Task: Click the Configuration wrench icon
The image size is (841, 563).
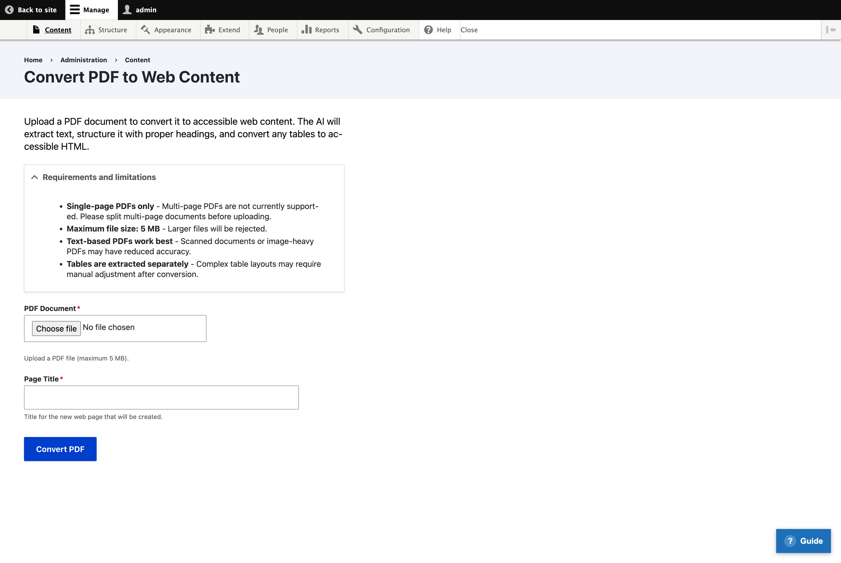Action: pyautogui.click(x=357, y=29)
